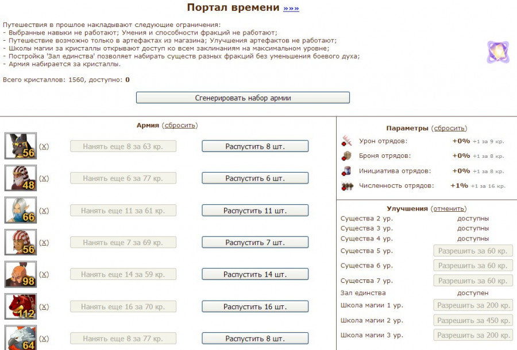Click '+1 за 9 кр.' for squad damage
517x350 pixels.
pyautogui.click(x=488, y=142)
